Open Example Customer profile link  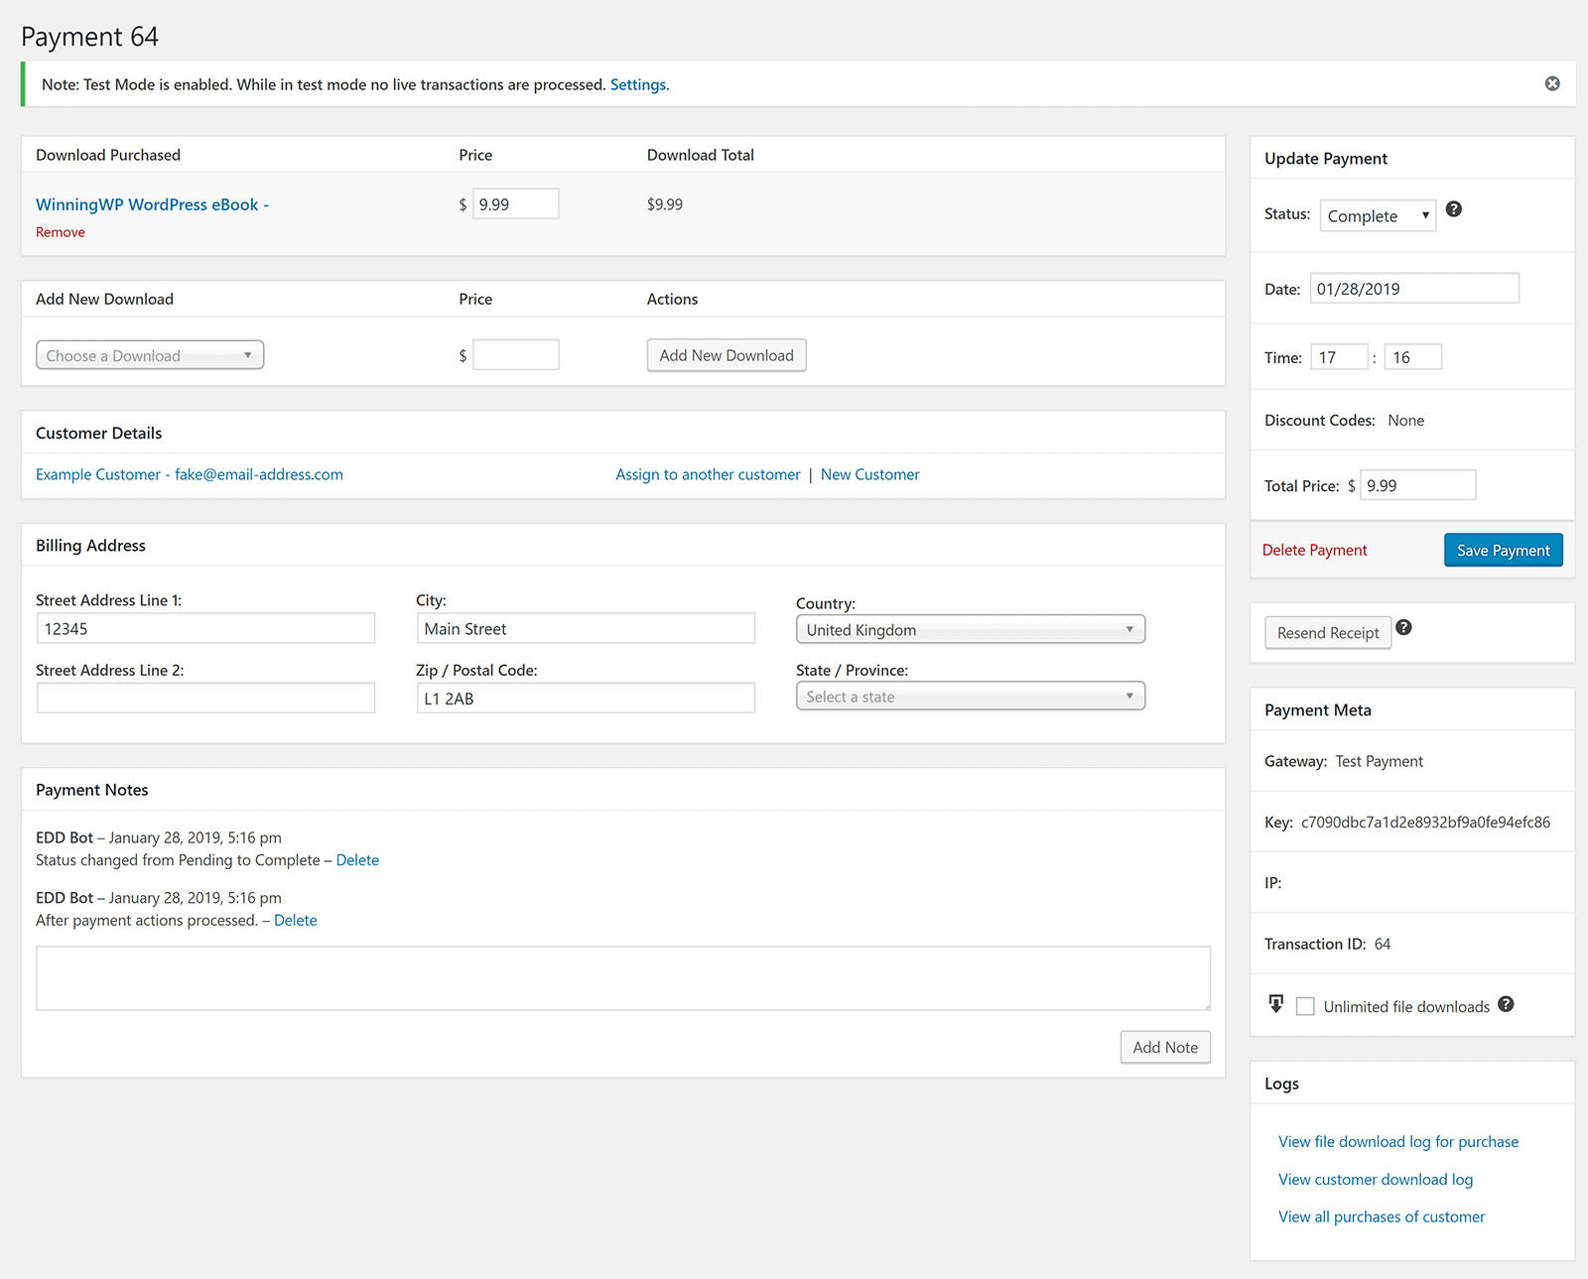click(x=190, y=474)
